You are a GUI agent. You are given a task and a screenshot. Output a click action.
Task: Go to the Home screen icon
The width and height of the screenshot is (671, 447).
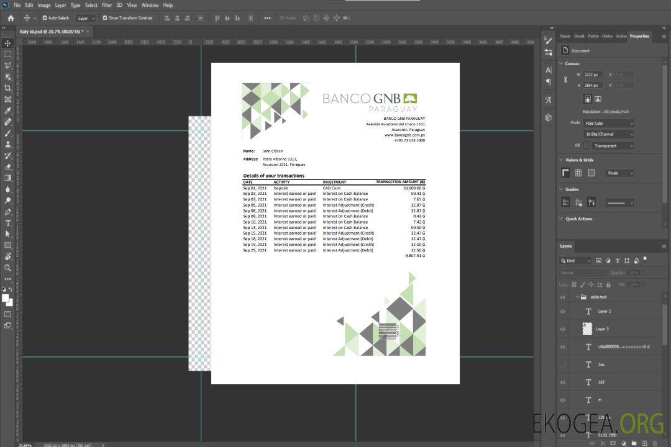coord(11,18)
